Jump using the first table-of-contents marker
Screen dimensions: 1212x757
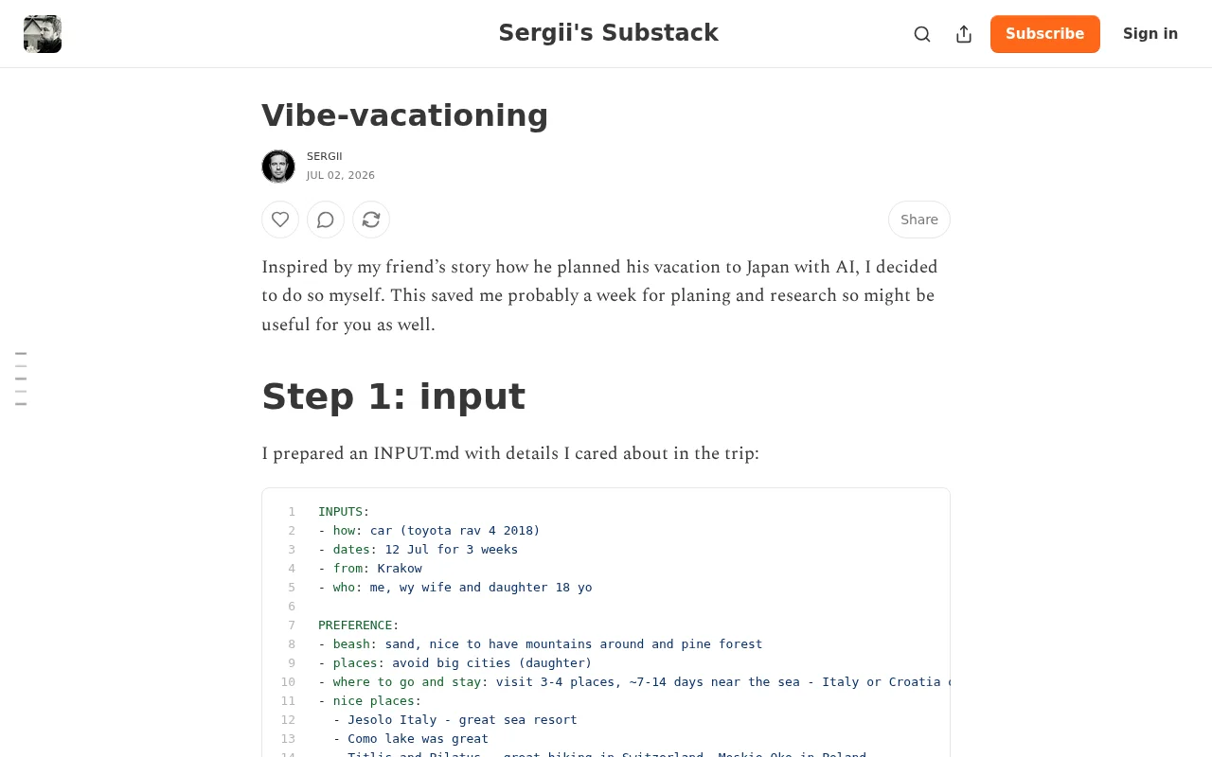coord(21,353)
